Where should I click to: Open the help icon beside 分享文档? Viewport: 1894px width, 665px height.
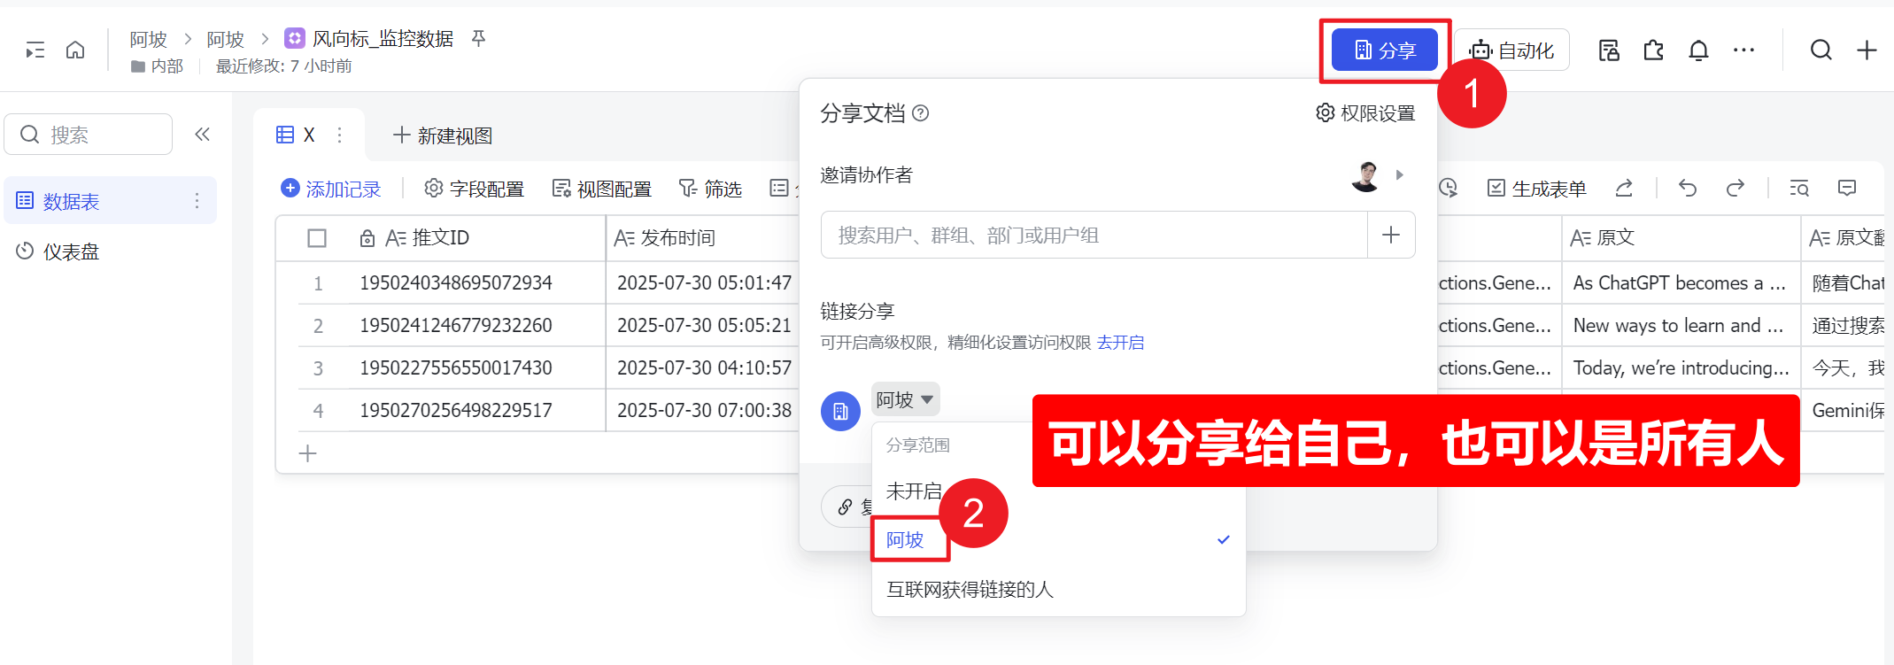921,113
